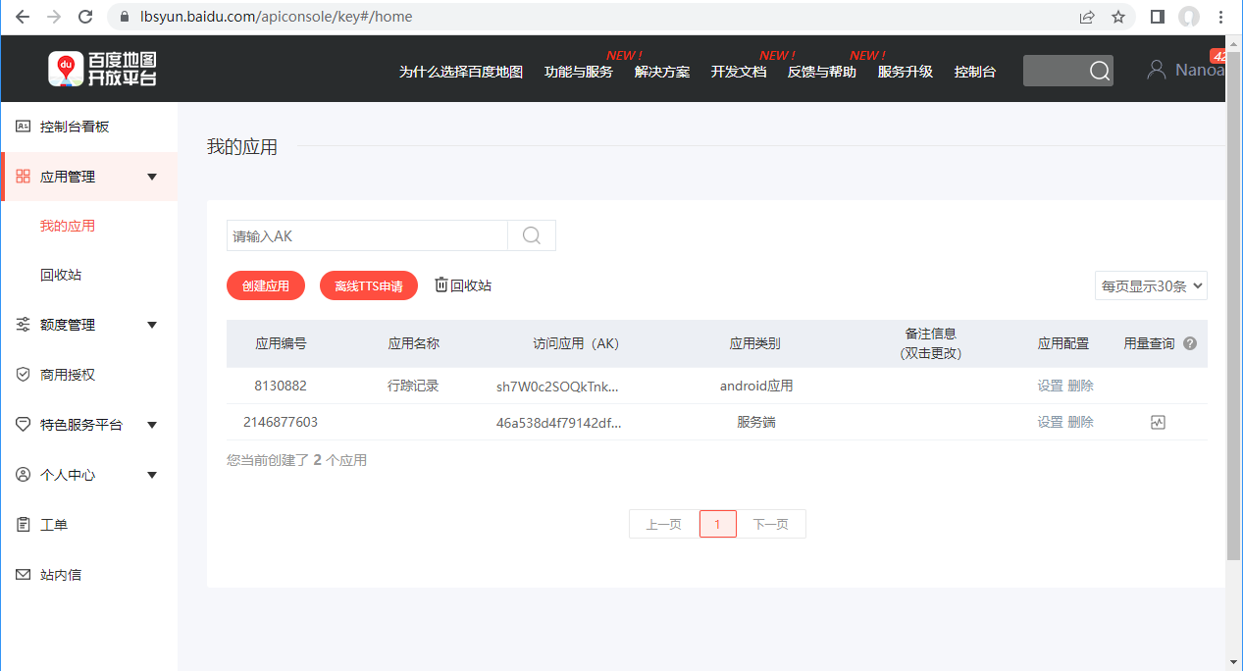Click the 应用管理 grid icon
This screenshot has width=1243, height=671.
tap(24, 177)
